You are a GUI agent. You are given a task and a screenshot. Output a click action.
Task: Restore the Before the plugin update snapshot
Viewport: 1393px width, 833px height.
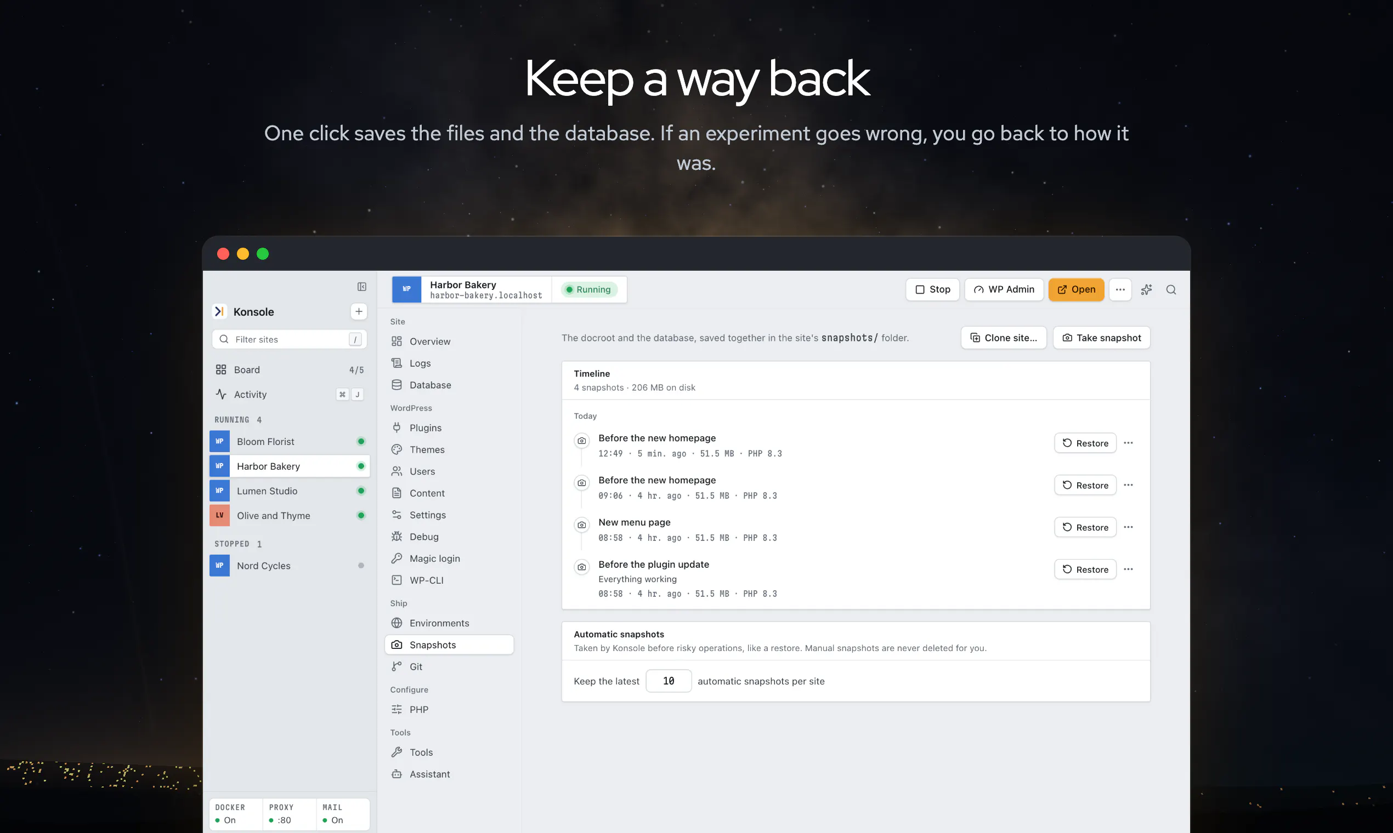click(1085, 569)
